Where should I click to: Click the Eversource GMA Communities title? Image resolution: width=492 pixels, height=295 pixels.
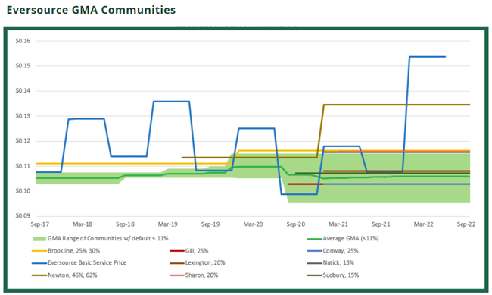pyautogui.click(x=91, y=10)
